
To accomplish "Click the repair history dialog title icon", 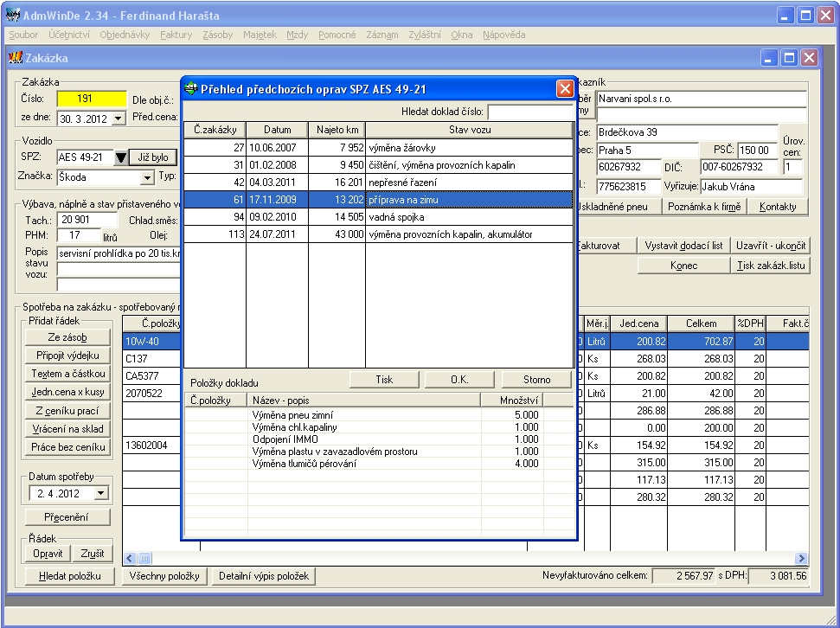I will tap(191, 89).
